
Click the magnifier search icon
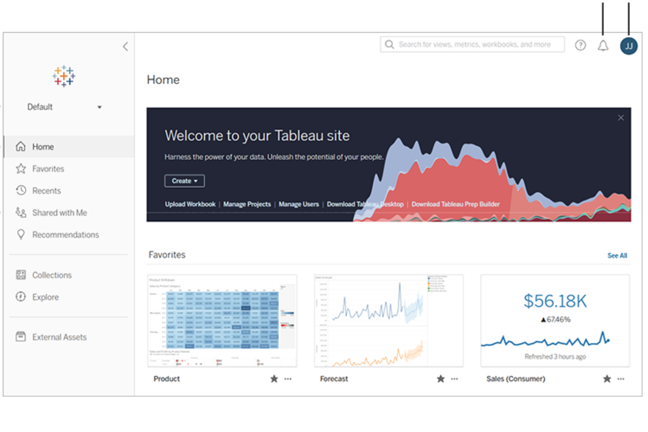[x=389, y=44]
